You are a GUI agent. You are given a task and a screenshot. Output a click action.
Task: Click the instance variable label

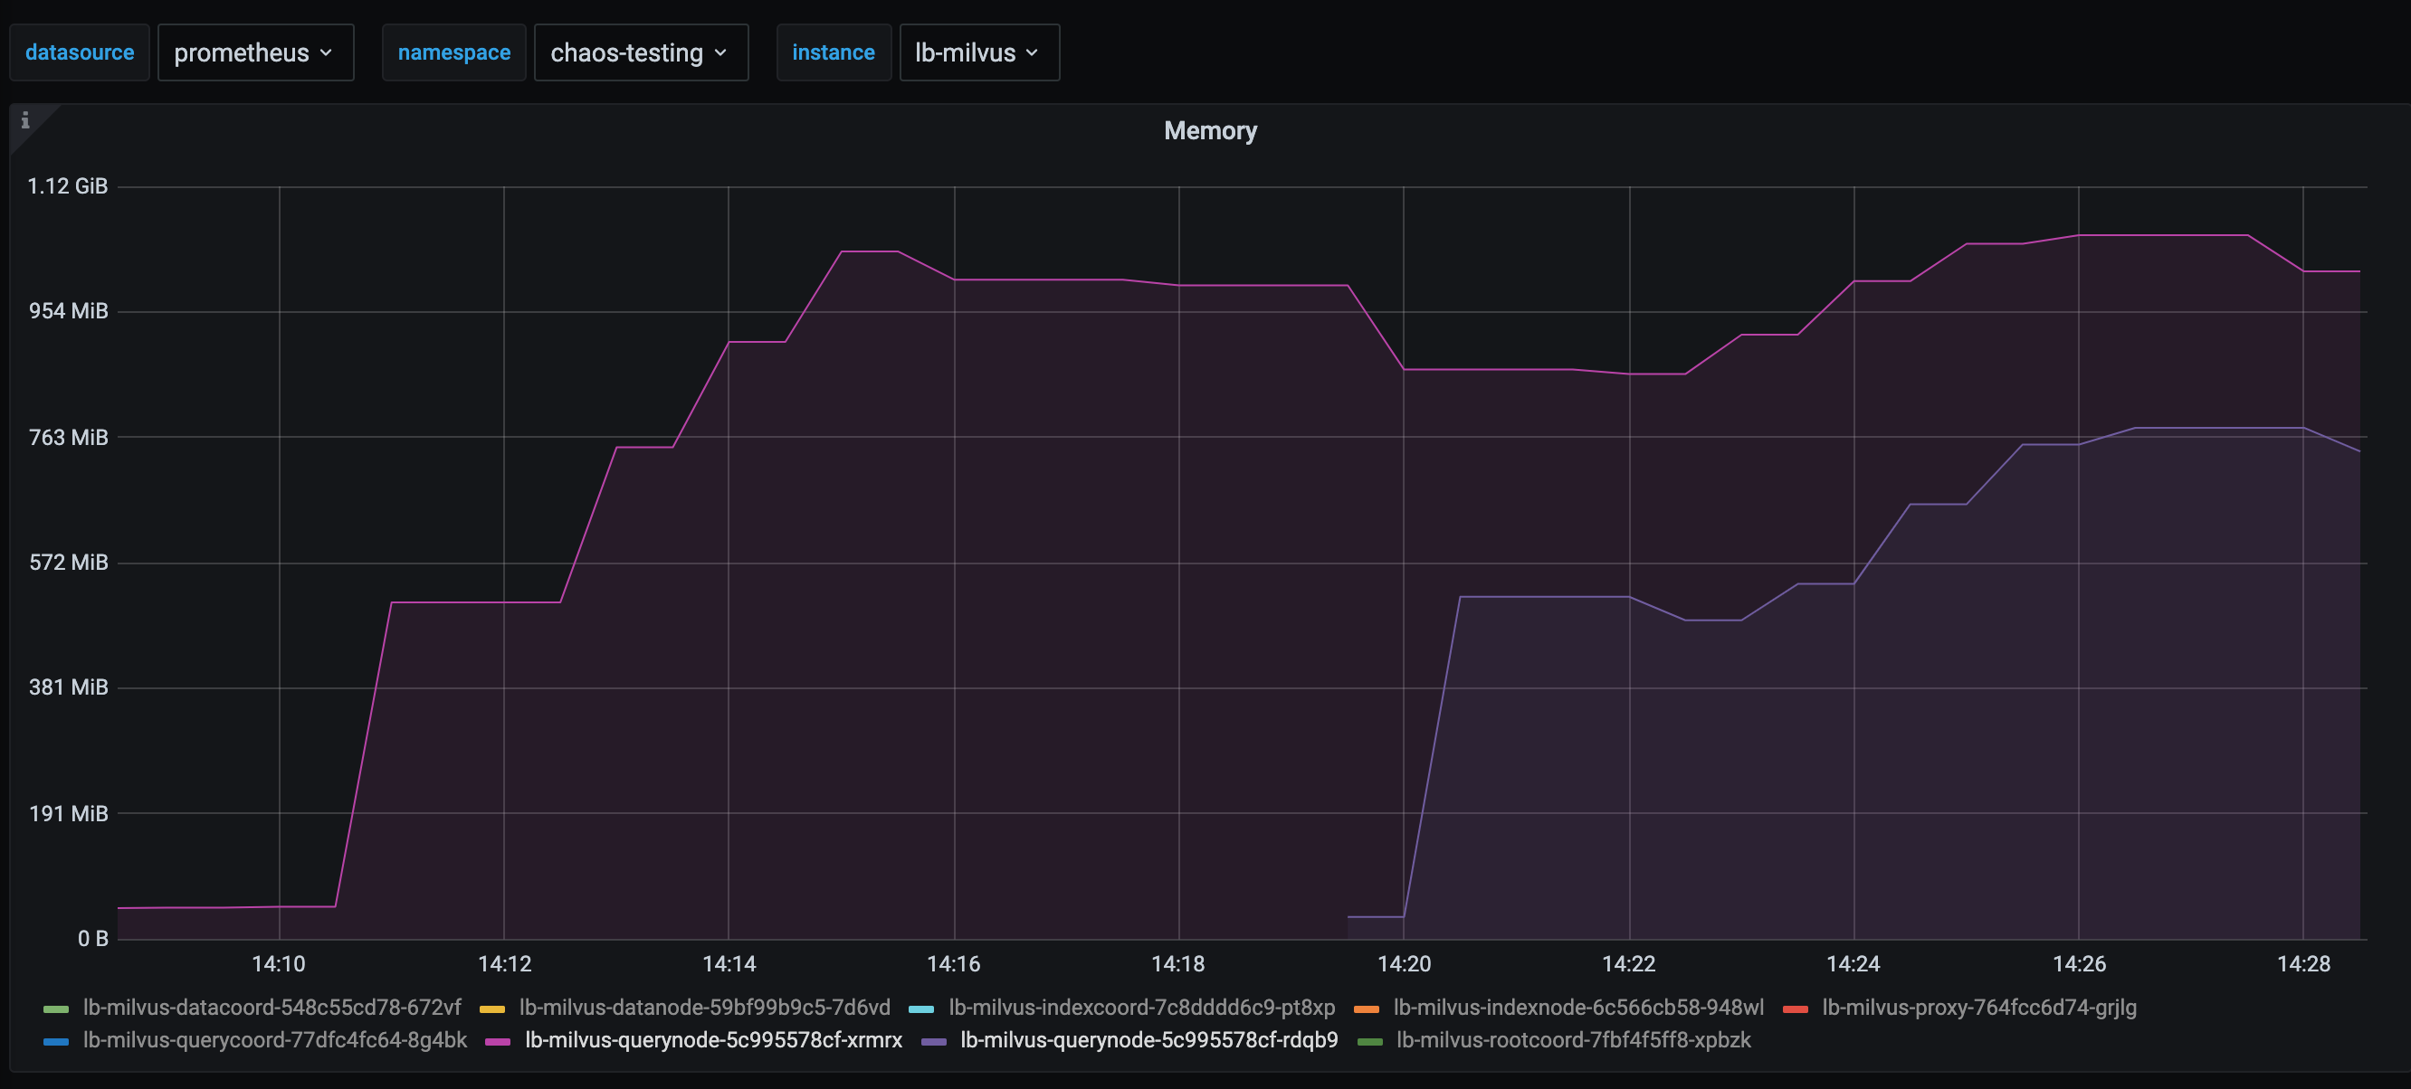click(833, 52)
